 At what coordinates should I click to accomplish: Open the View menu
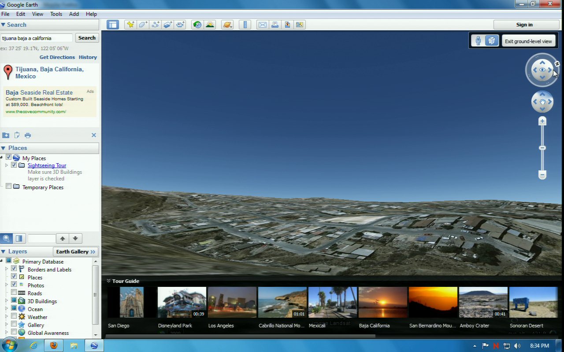pos(37,14)
